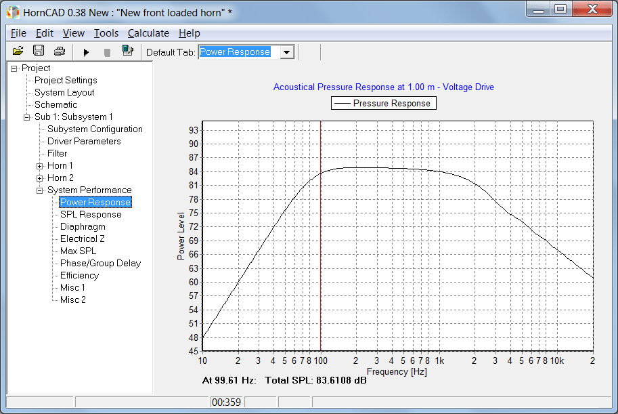Select the Horn 1 tree item
Screen dimensions: 618x414
coord(60,166)
